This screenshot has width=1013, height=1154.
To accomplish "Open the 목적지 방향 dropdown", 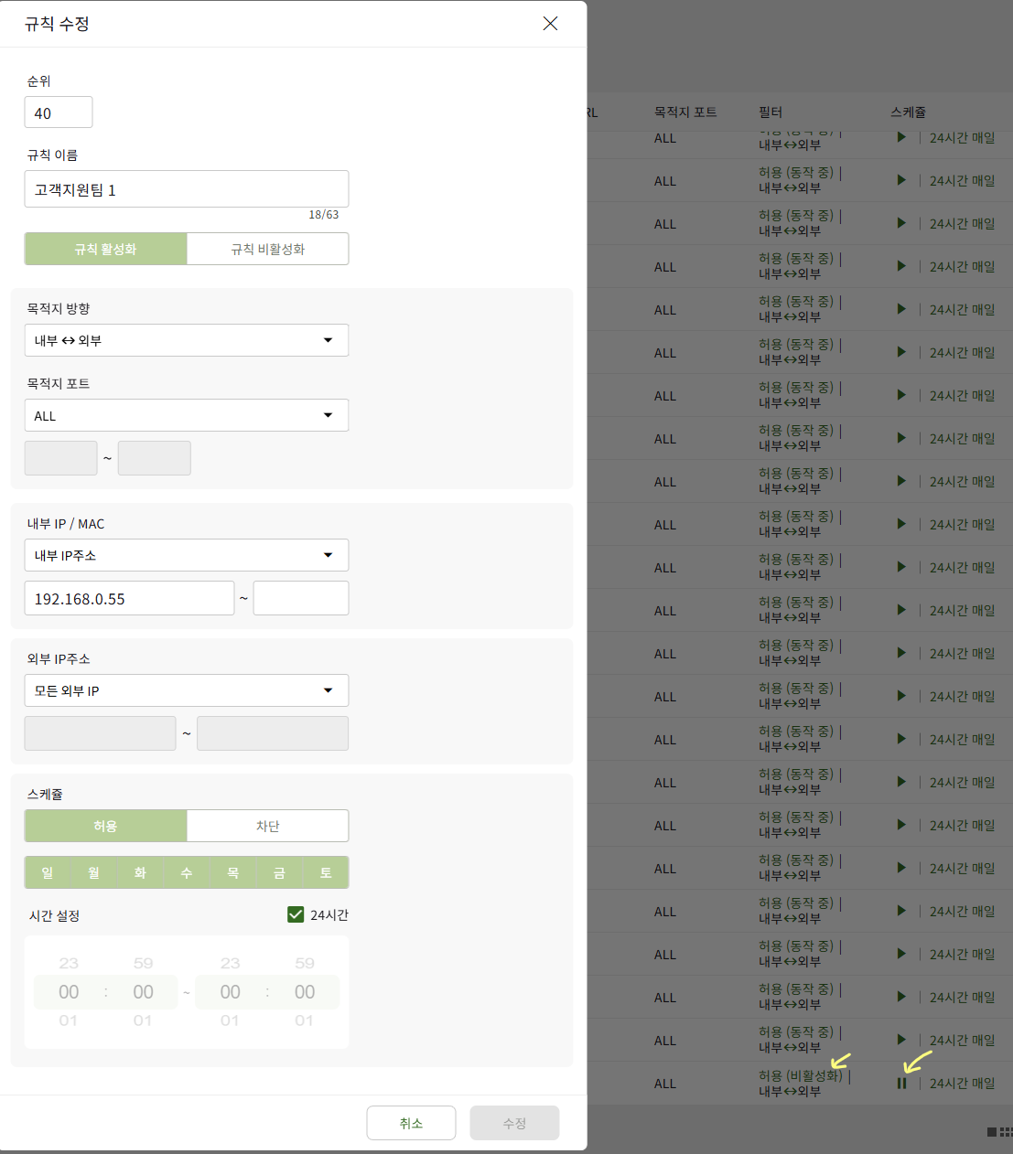I will [x=187, y=340].
